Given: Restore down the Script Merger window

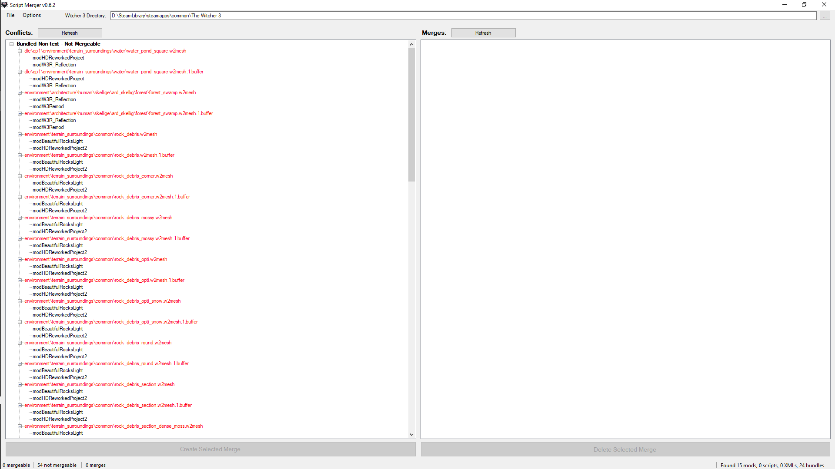Looking at the screenshot, I should (x=804, y=5).
